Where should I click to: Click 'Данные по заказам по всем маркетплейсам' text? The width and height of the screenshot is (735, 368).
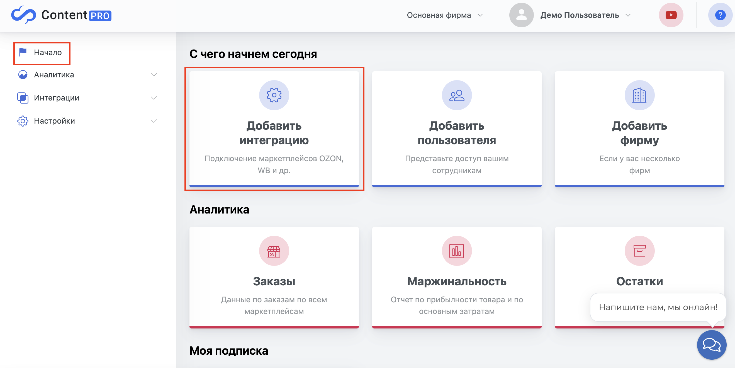coord(274,305)
